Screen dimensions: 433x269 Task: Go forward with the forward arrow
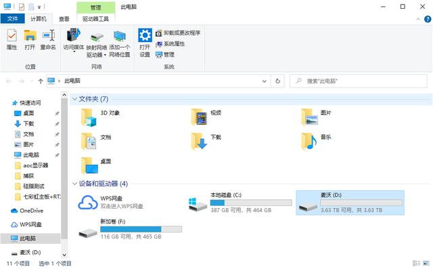(21, 81)
